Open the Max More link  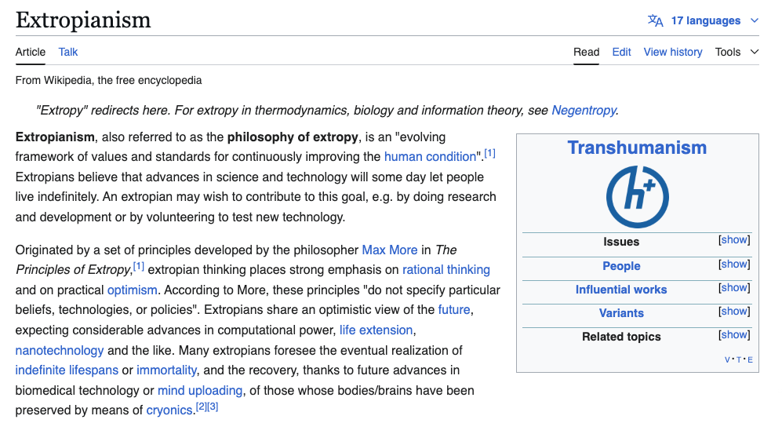tap(390, 250)
